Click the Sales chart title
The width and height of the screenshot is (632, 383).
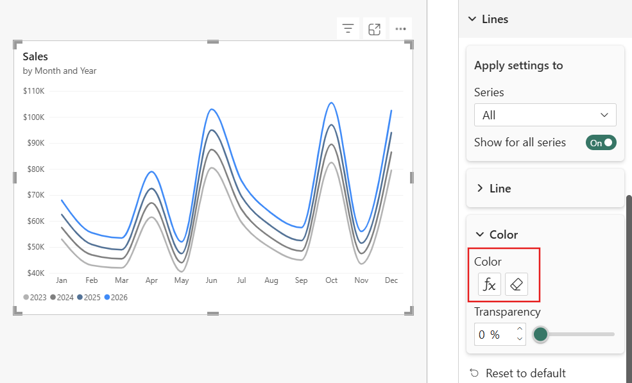pos(35,56)
